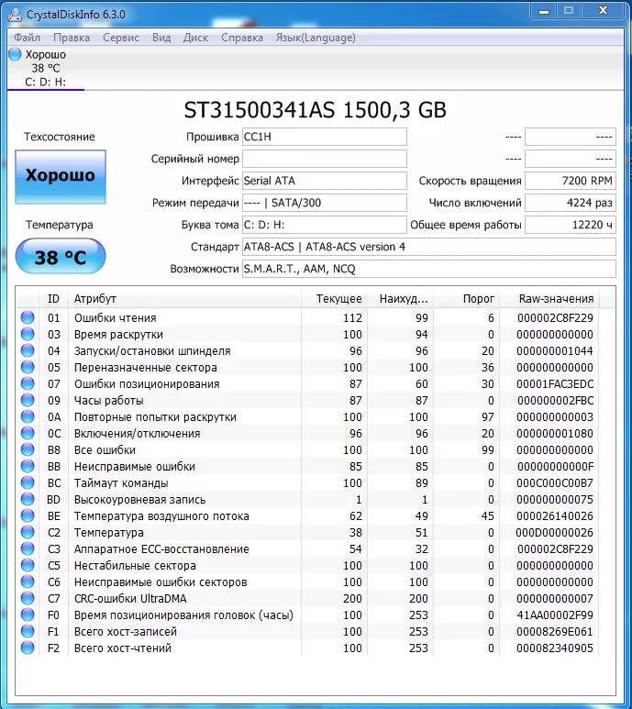Click the disk status orb in the drive bar
The height and width of the screenshot is (709, 632).
[x=15, y=55]
